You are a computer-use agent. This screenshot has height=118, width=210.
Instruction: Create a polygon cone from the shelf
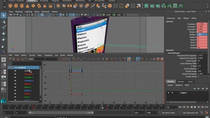coord(28,6)
